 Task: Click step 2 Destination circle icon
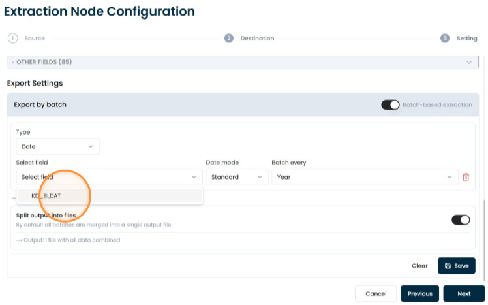[229, 39]
